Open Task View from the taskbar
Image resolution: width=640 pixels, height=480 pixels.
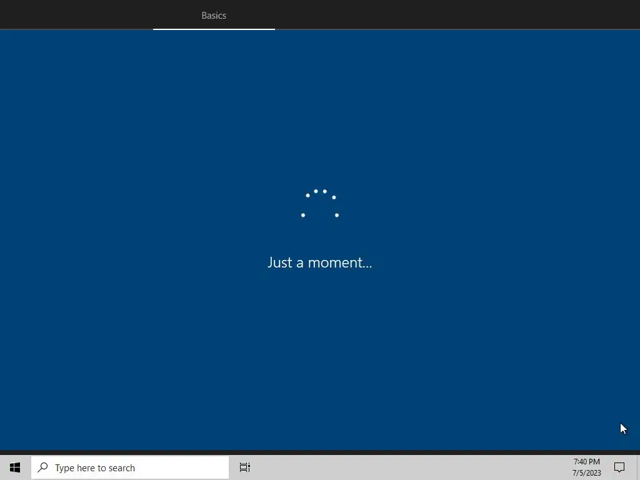coord(245,467)
